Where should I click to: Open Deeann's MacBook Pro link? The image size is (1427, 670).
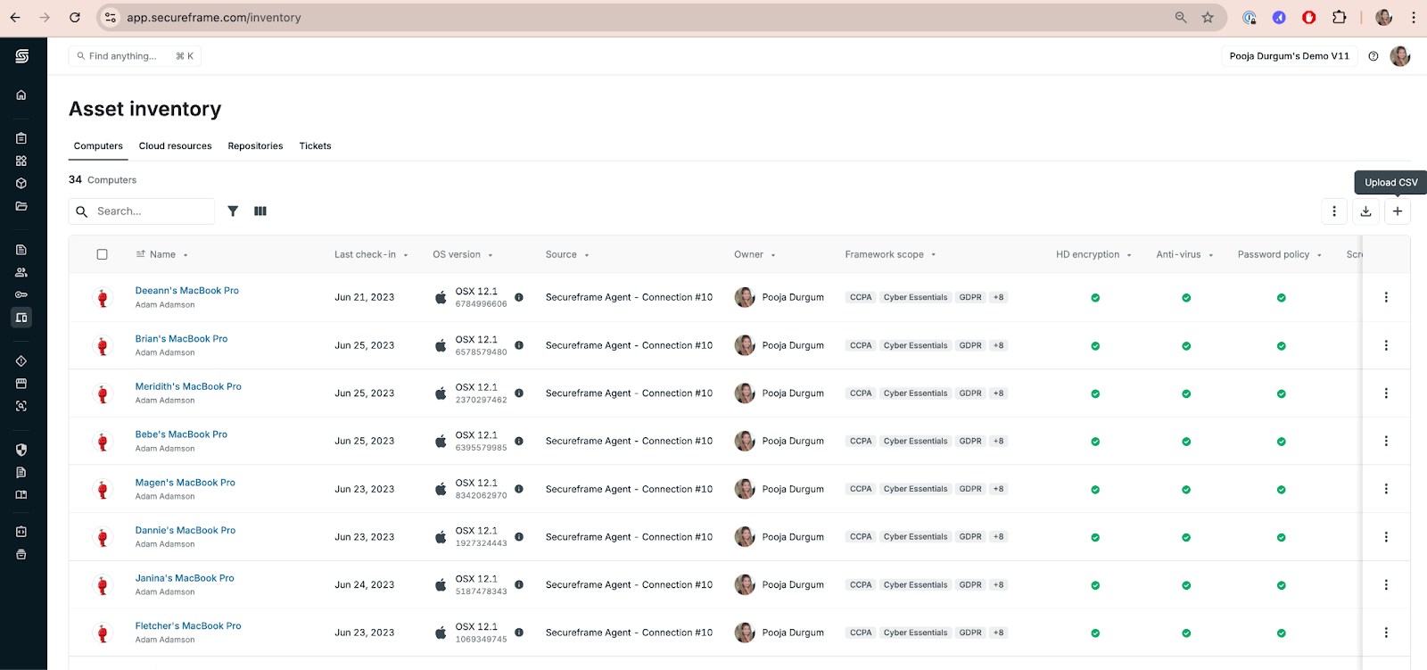click(187, 291)
